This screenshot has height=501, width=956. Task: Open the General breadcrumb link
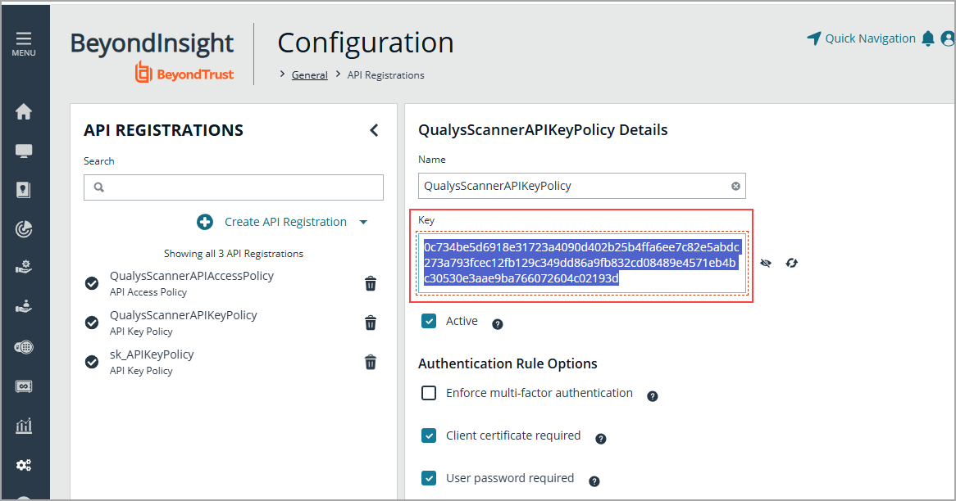tap(309, 74)
